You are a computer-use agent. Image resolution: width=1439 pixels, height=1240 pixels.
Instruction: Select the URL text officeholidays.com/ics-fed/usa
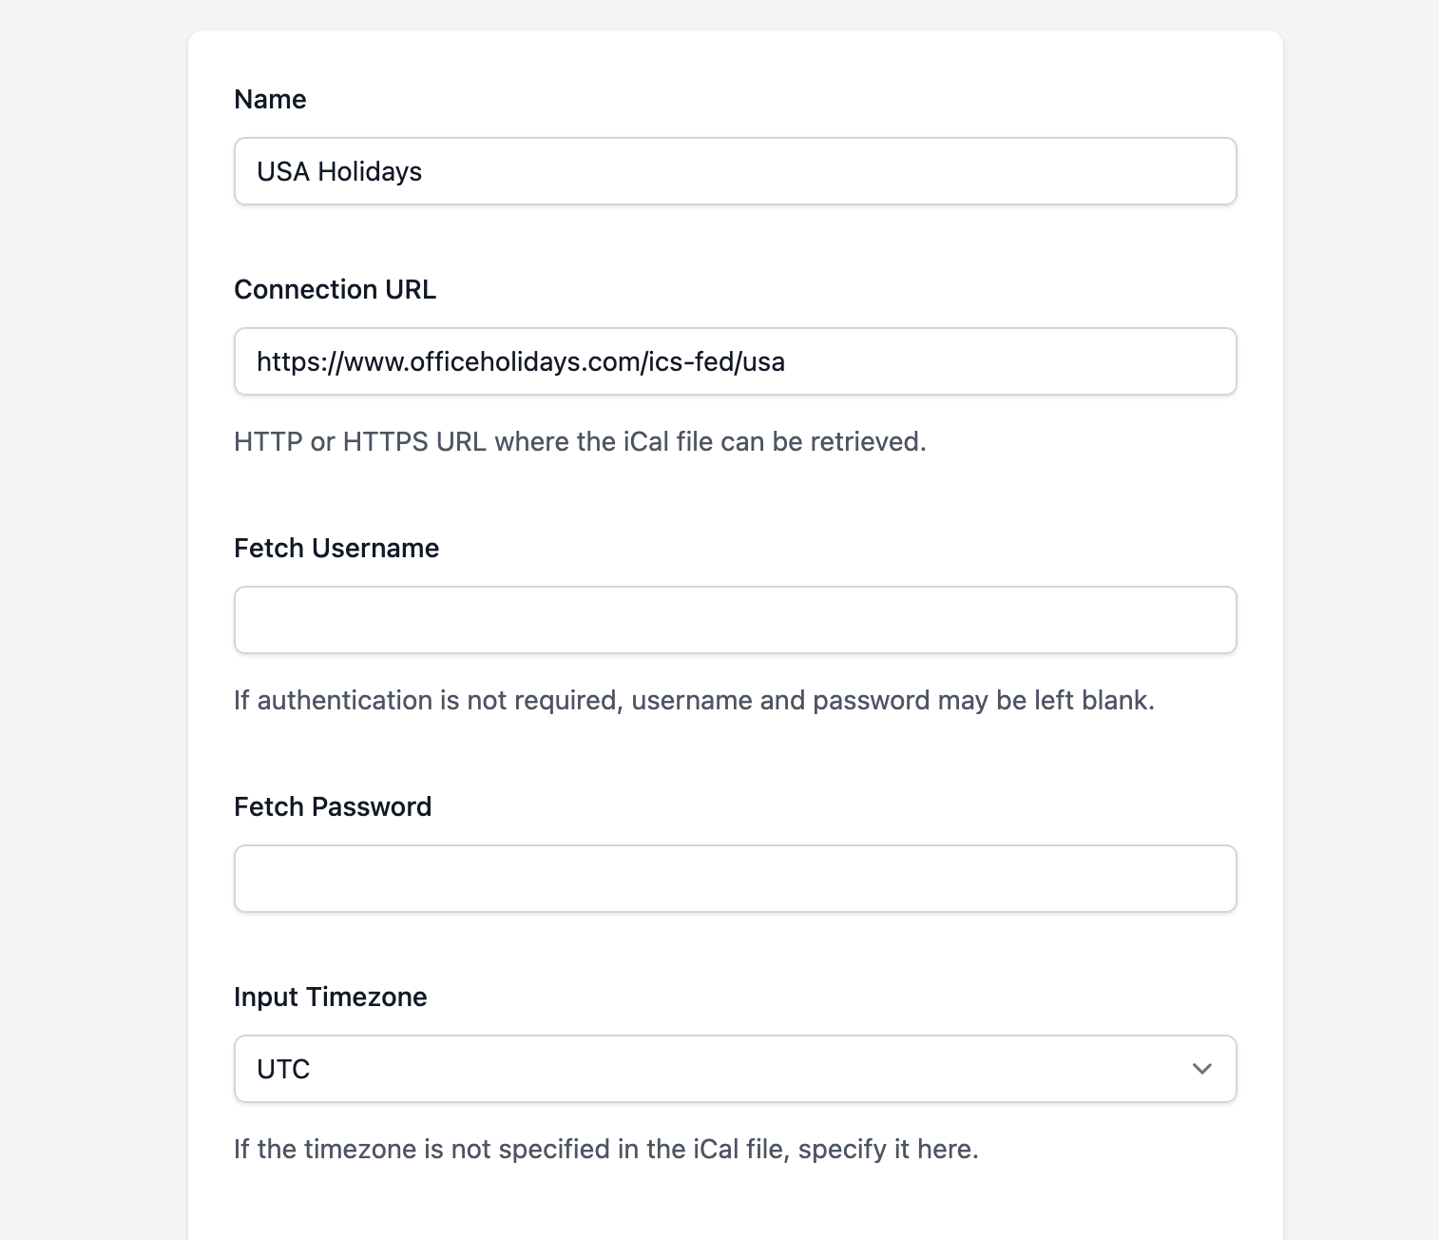point(521,361)
